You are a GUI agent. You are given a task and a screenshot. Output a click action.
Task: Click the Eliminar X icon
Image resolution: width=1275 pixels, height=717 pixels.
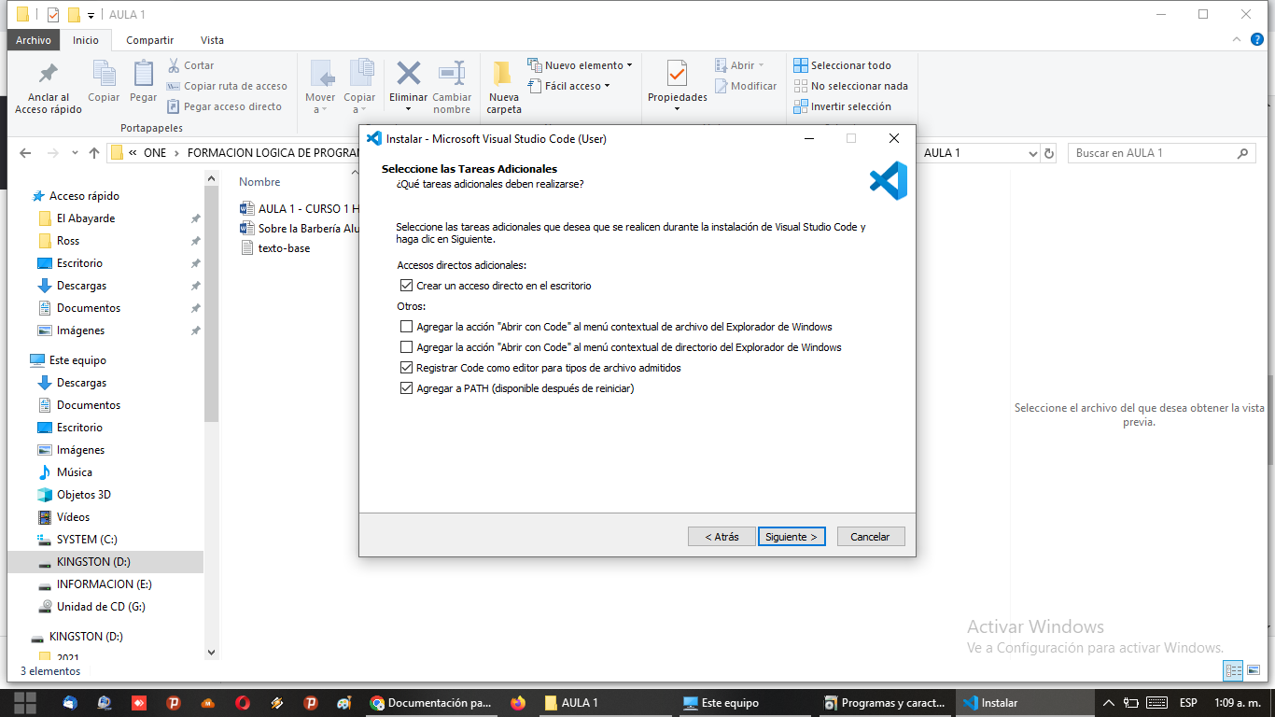(x=409, y=73)
